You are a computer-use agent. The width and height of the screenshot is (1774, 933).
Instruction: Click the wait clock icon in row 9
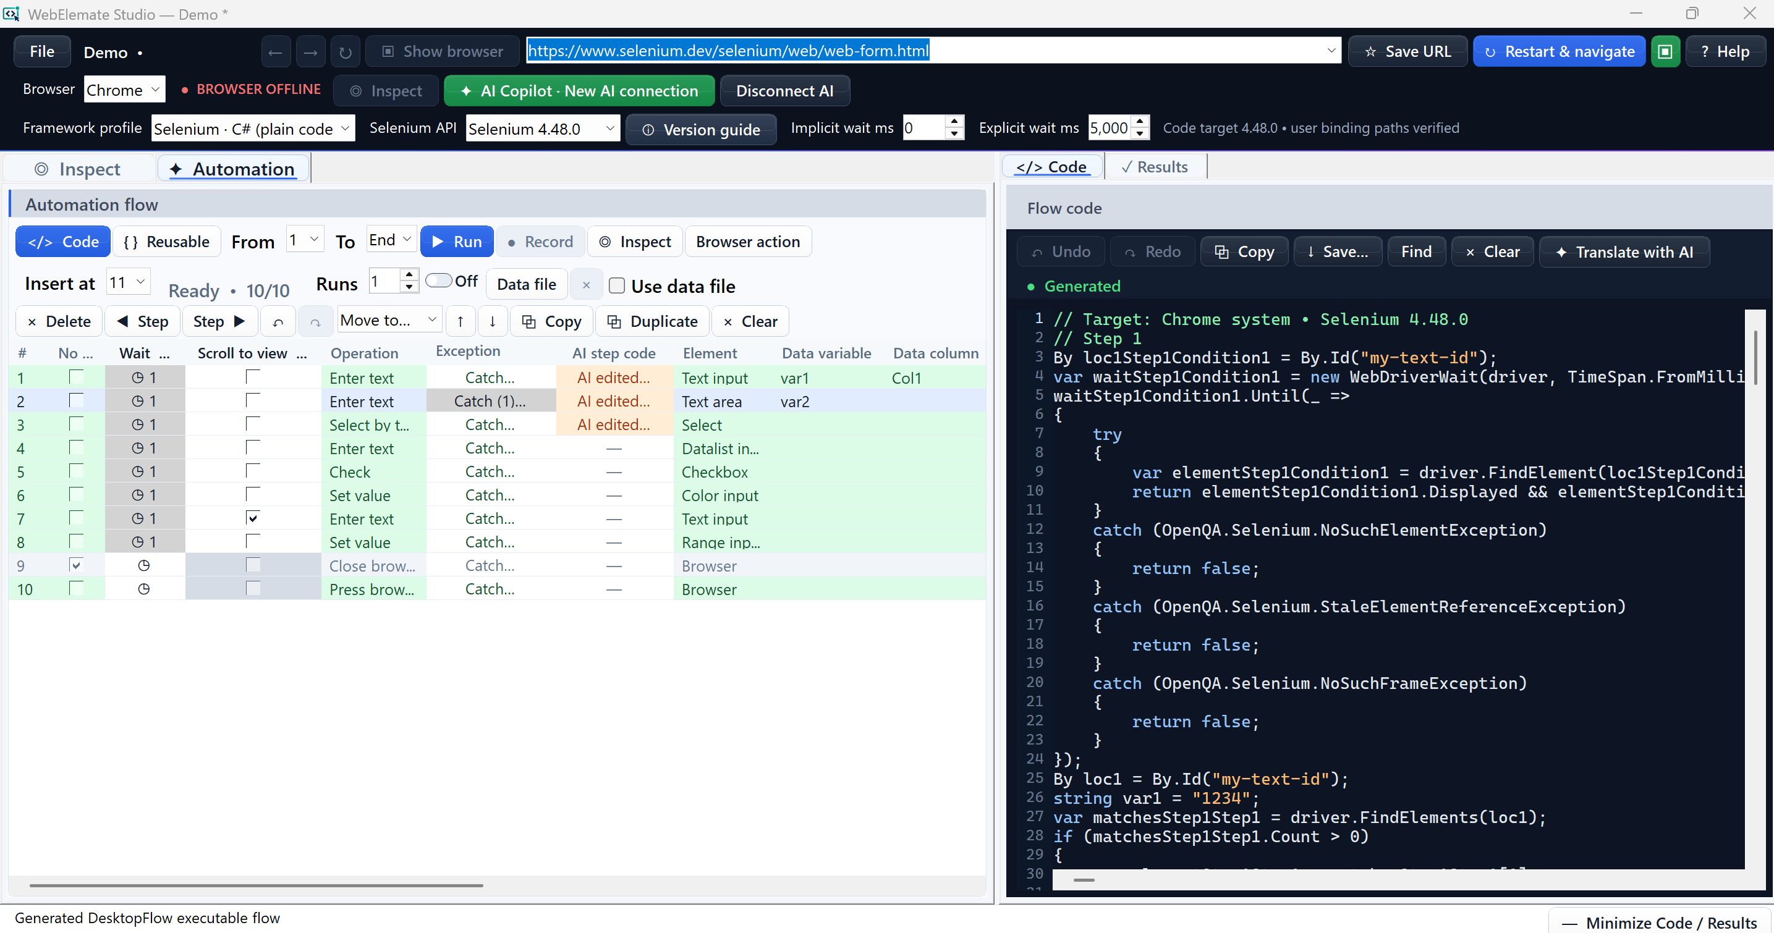pyautogui.click(x=144, y=565)
